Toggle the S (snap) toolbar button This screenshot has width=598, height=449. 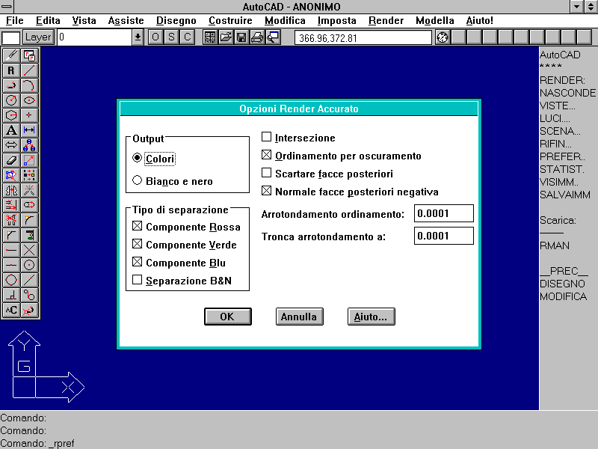[x=171, y=37]
